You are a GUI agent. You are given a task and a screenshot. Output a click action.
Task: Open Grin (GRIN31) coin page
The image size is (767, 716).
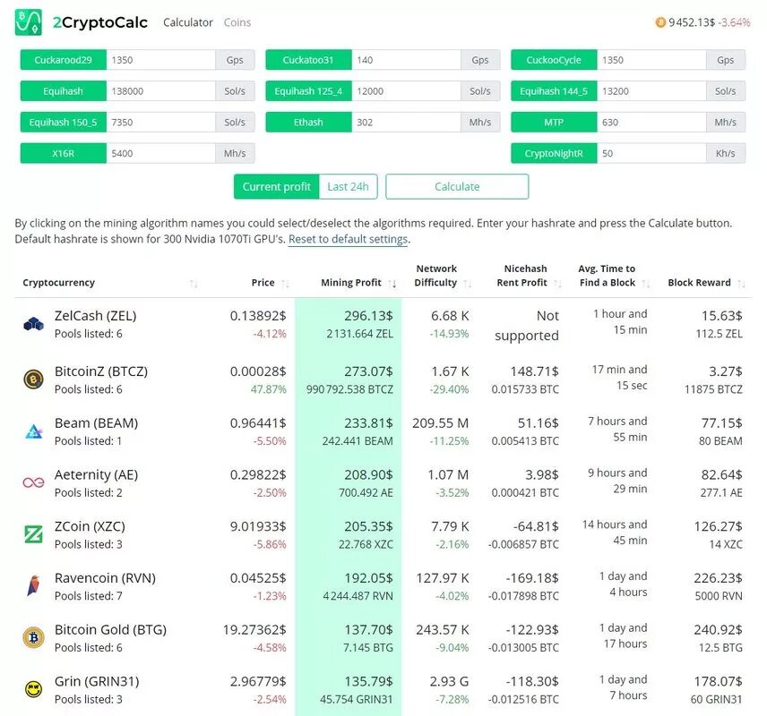pyautogui.click(x=97, y=681)
